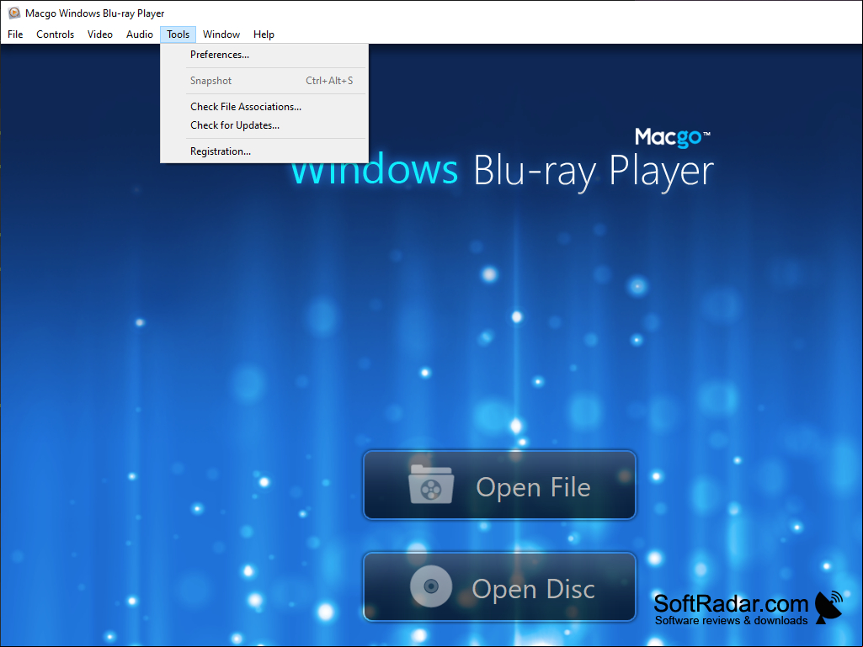Click the film folder icon
The width and height of the screenshot is (863, 647).
[431, 484]
